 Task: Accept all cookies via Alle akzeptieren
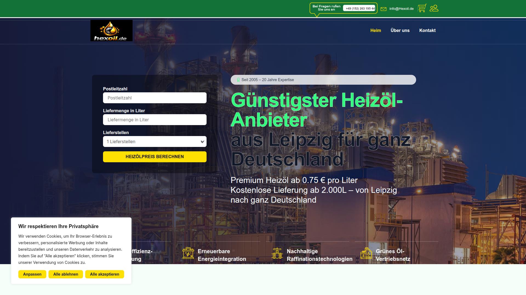tap(104, 274)
